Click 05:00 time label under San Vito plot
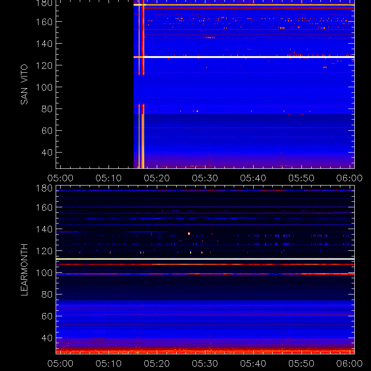The image size is (371, 371). [x=60, y=178]
